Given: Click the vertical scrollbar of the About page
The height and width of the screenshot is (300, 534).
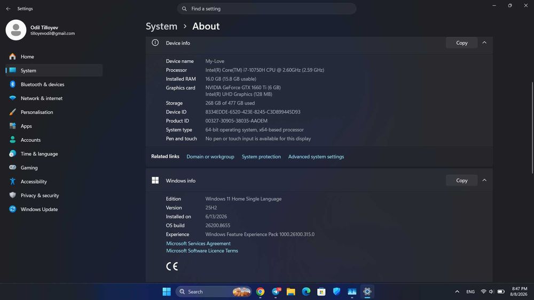Looking at the screenshot, I should 532,127.
